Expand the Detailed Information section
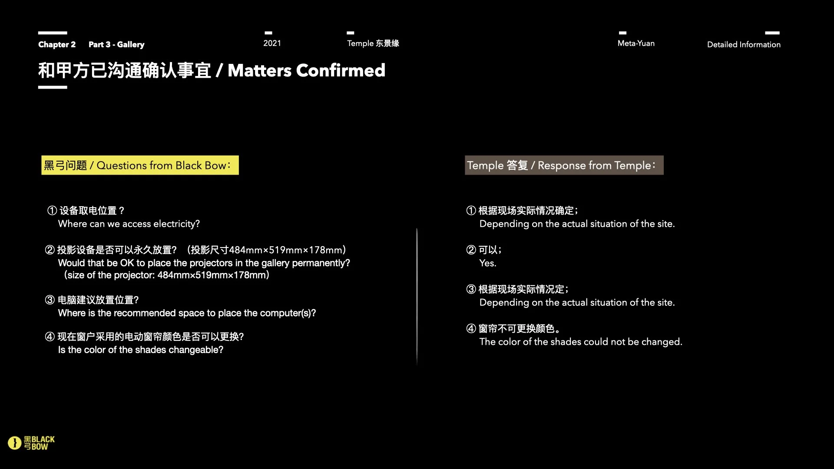834x469 pixels. pos(744,44)
